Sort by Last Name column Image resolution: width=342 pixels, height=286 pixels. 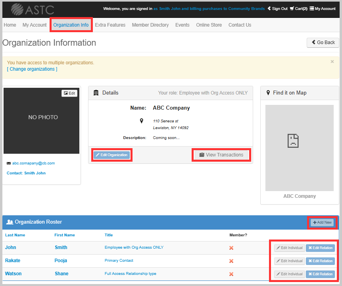(15, 235)
